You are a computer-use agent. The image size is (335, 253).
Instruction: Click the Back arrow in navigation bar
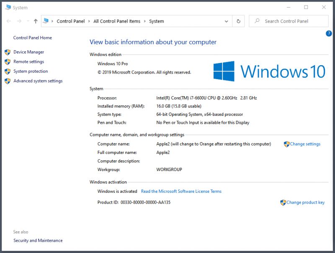9,21
